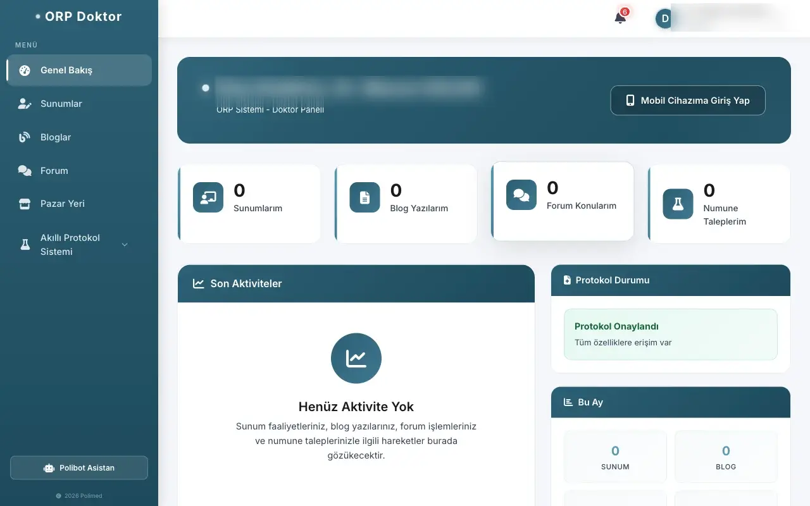Click the Protokol Durumu file icon

click(568, 280)
